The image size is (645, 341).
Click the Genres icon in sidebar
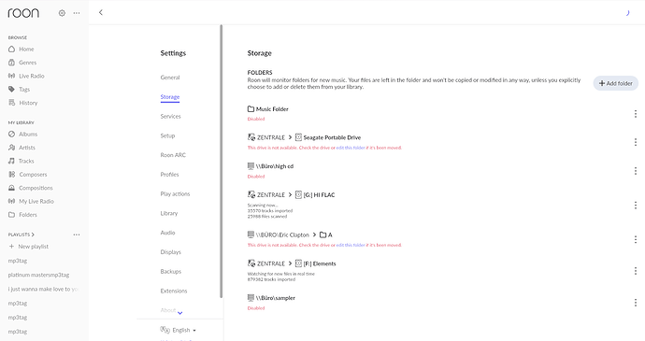click(x=11, y=63)
